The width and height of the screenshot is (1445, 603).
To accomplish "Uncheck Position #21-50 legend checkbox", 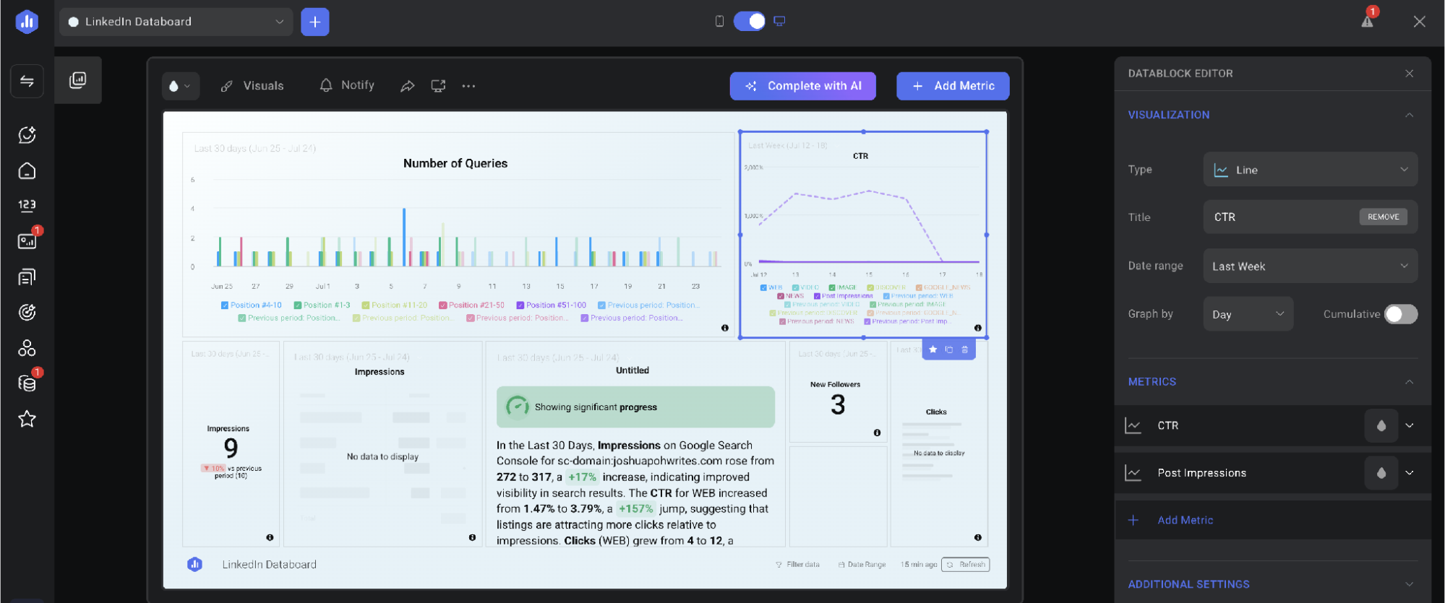I will pyautogui.click(x=443, y=305).
